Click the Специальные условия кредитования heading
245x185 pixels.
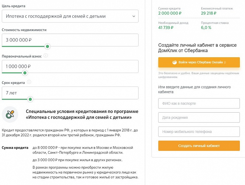[x=82, y=114]
